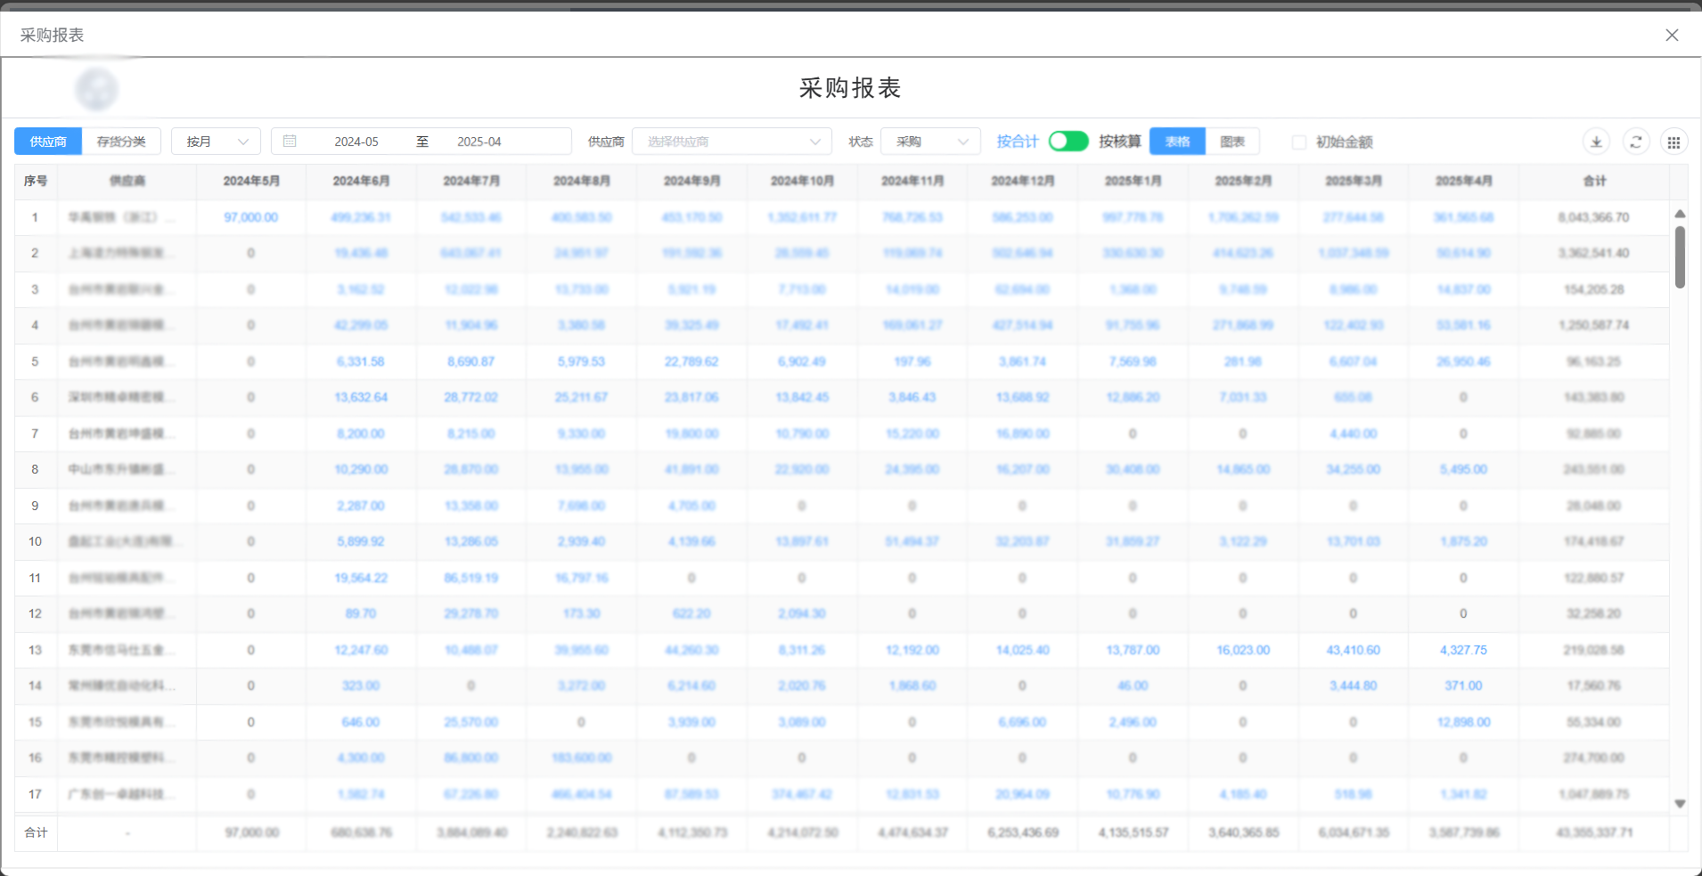
Task: Open the column settings grid icon
Action: pos(1674,141)
